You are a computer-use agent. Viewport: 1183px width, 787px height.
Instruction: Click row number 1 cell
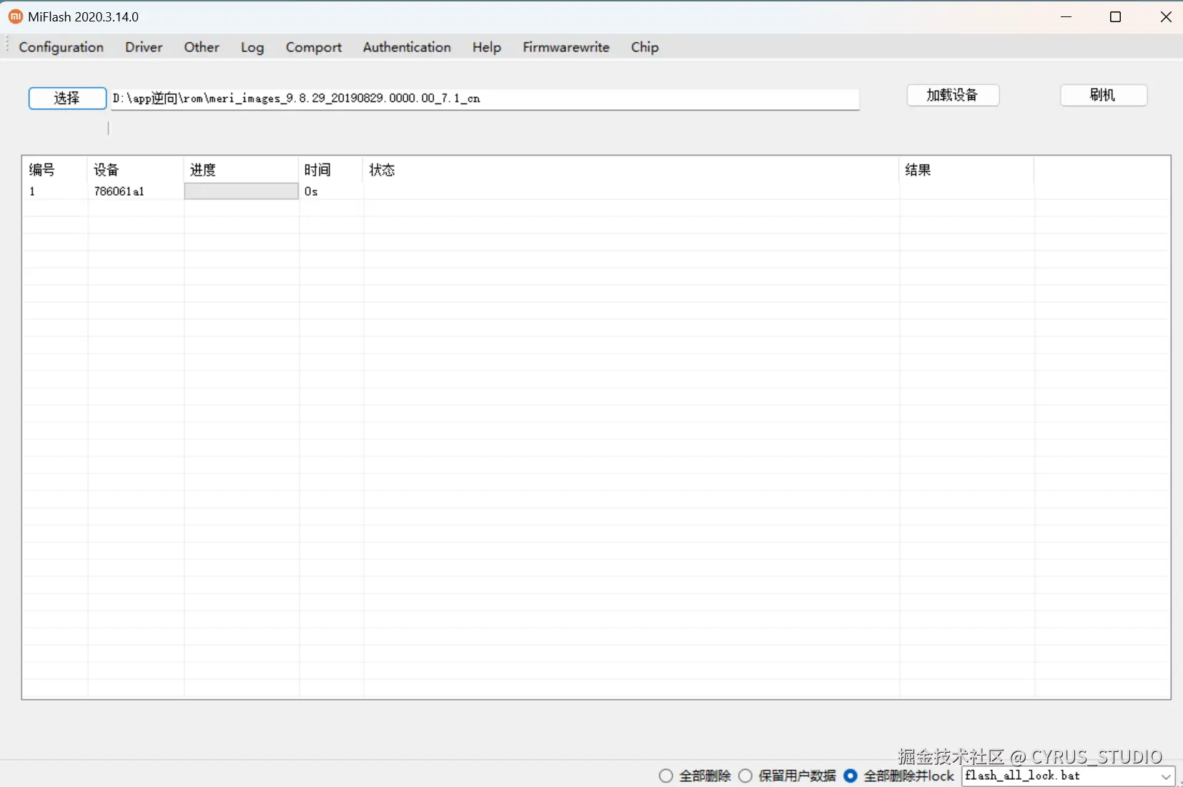pos(32,191)
